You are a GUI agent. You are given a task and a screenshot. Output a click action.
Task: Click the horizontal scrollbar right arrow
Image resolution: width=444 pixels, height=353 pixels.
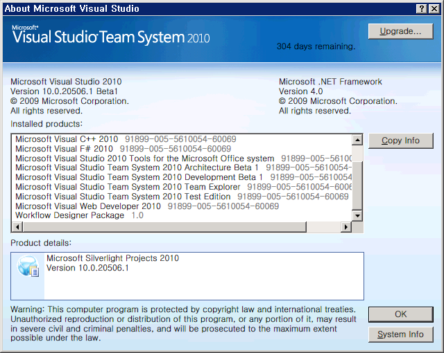tap(346, 227)
